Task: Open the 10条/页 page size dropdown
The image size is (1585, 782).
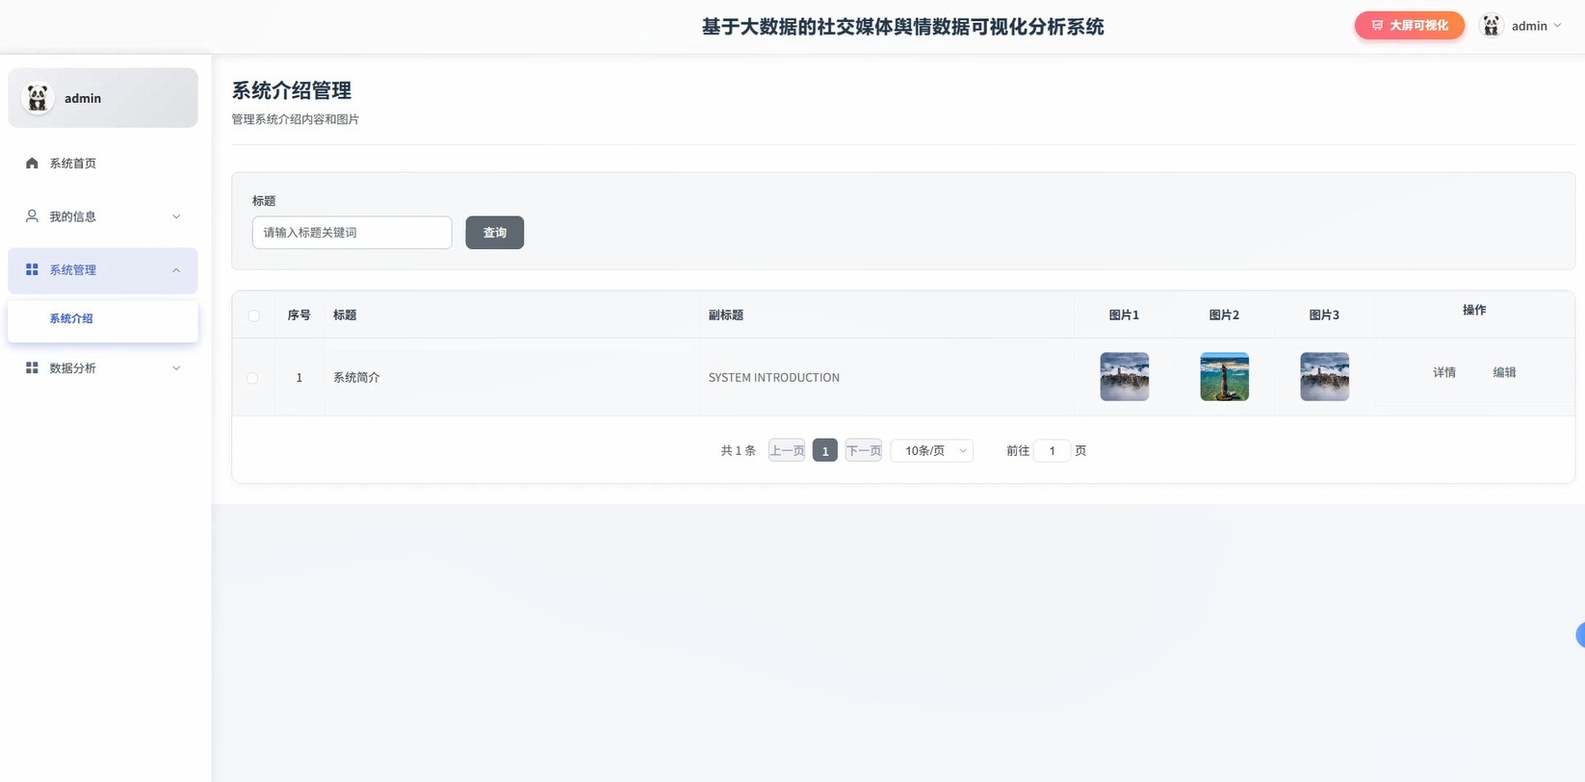Action: (x=932, y=451)
